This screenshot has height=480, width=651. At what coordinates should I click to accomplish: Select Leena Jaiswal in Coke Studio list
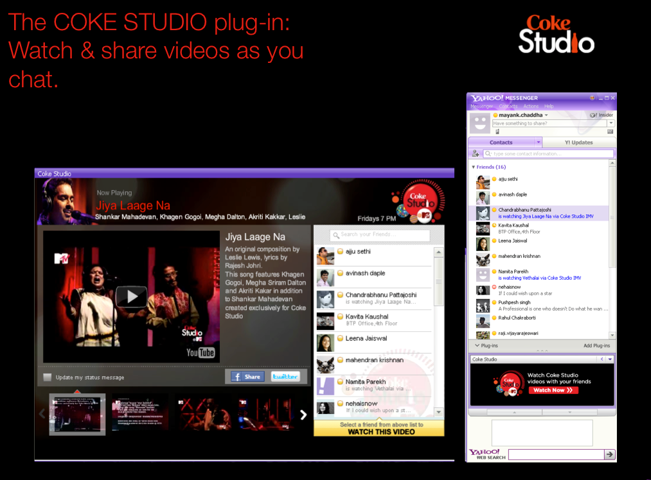click(374, 343)
